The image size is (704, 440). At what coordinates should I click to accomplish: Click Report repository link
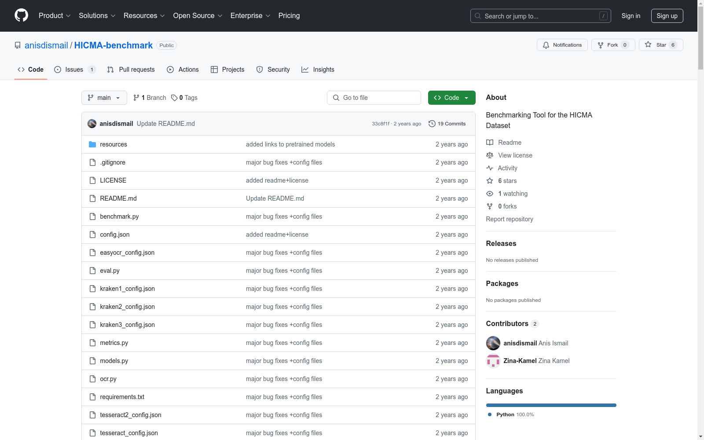pyautogui.click(x=510, y=219)
